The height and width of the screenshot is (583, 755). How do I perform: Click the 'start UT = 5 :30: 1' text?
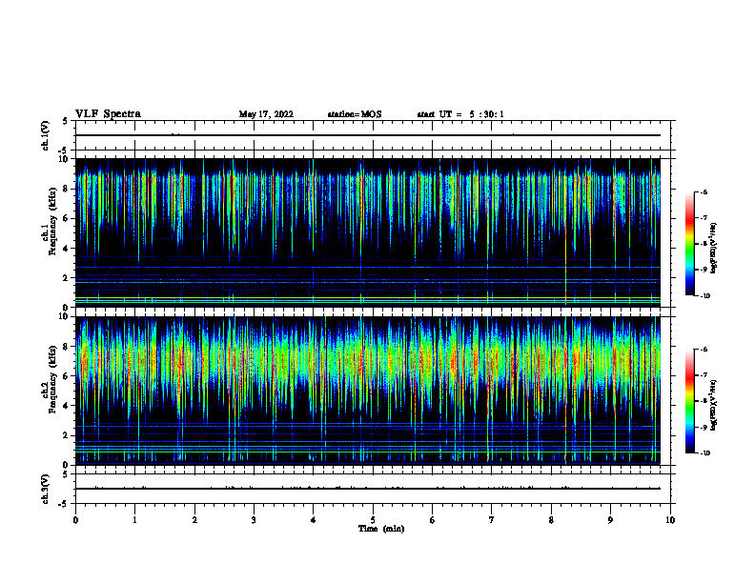(460, 114)
